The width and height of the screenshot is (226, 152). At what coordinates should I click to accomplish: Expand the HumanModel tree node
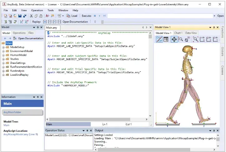pyautogui.click(x=3, y=55)
